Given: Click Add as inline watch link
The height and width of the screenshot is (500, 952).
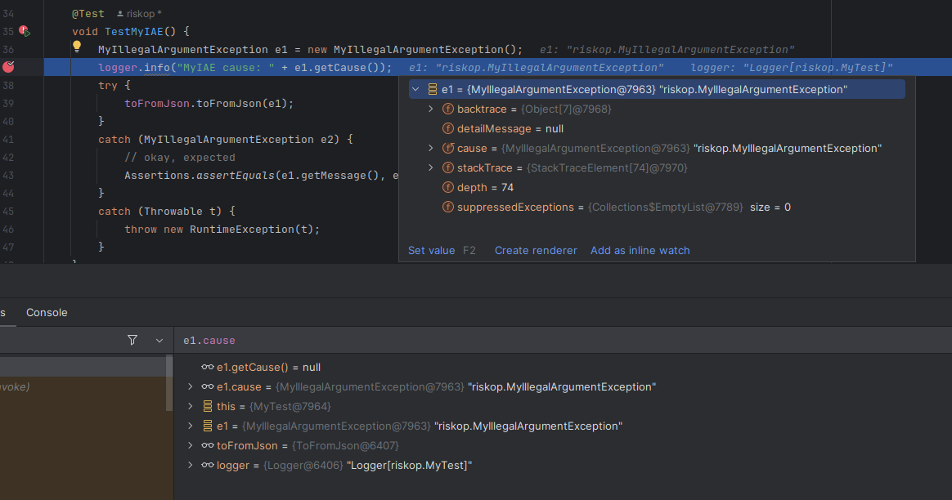Looking at the screenshot, I should point(640,250).
